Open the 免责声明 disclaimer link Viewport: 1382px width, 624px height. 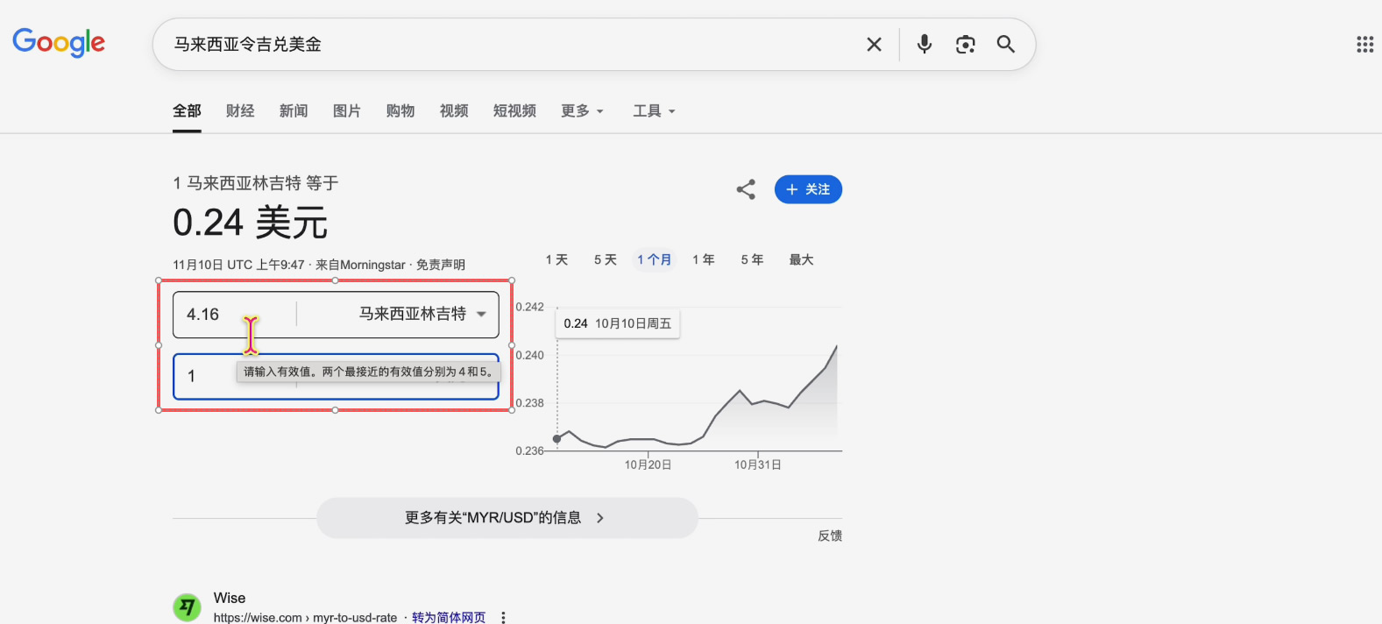[x=441, y=265]
